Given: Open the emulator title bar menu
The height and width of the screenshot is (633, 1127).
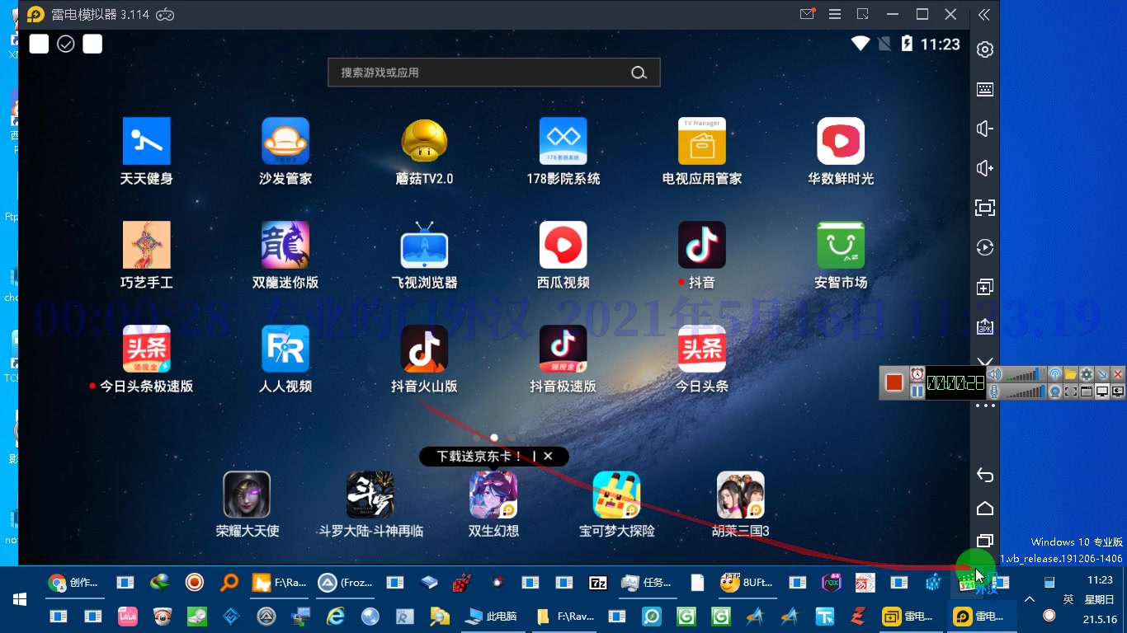Looking at the screenshot, I should click(x=835, y=15).
